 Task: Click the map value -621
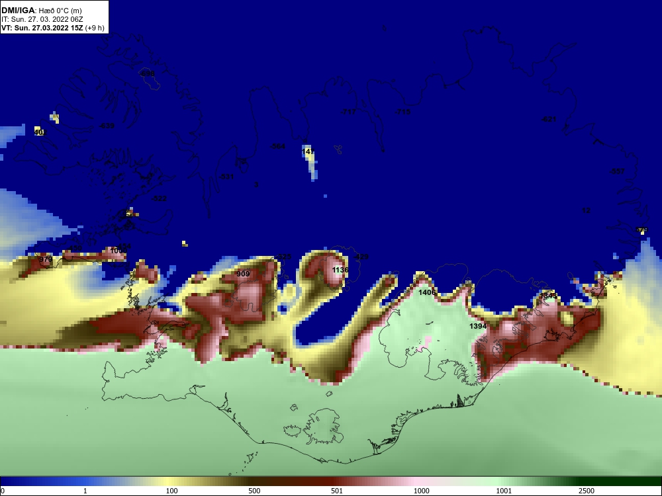548,119
